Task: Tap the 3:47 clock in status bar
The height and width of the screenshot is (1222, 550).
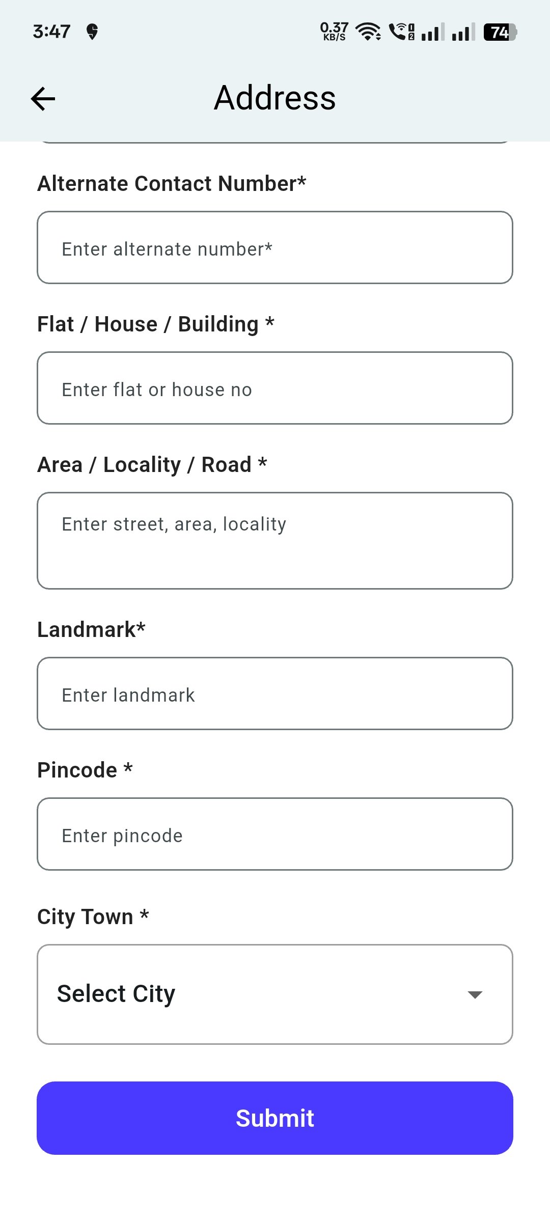Action: (x=51, y=32)
